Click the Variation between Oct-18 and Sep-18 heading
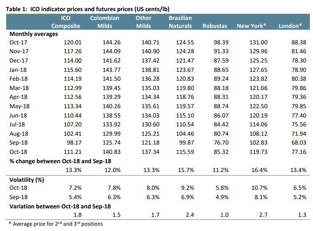 [x=60, y=206]
